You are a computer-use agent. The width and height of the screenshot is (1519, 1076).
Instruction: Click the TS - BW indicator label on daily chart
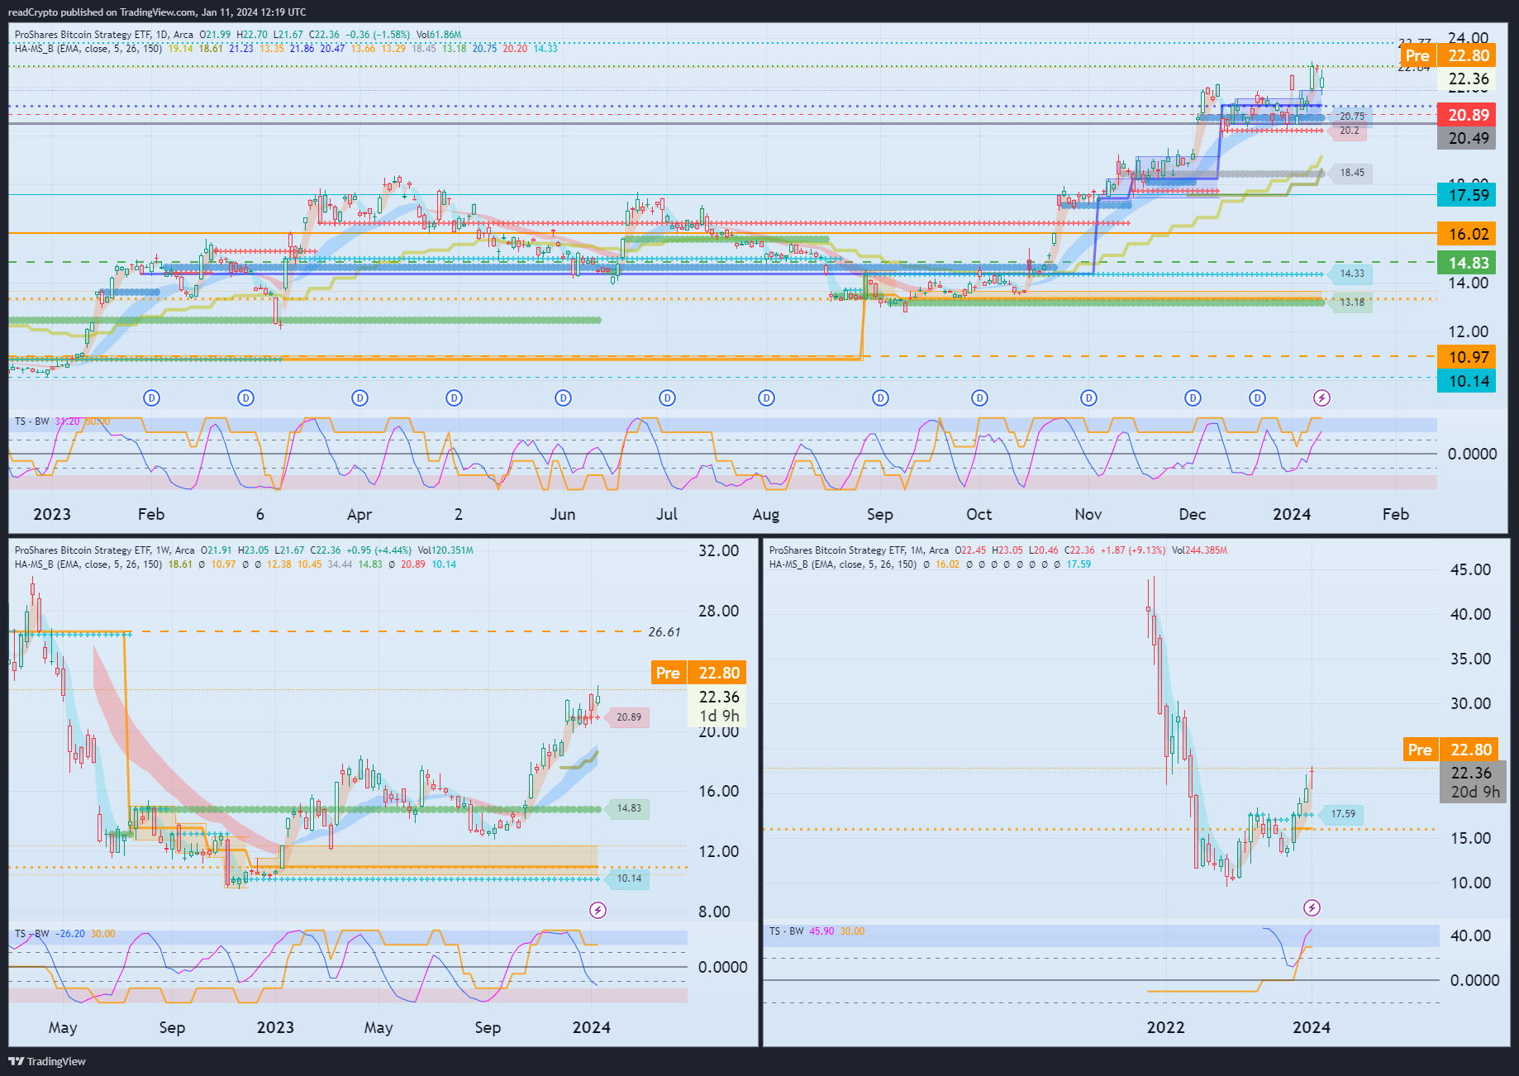pos(32,421)
